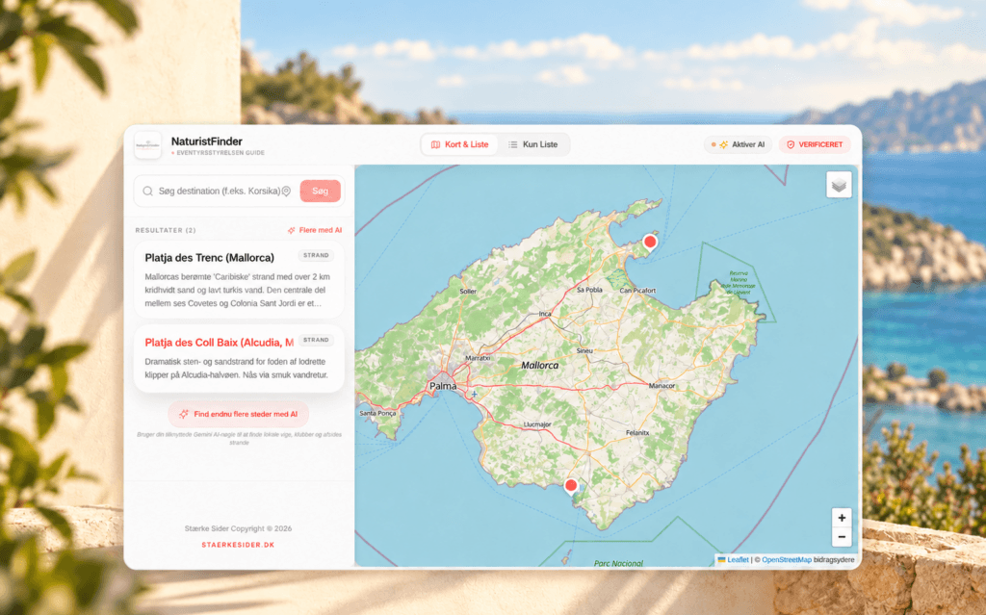Toggle the Aktiver AI button
This screenshot has height=615, width=986.
click(x=738, y=144)
